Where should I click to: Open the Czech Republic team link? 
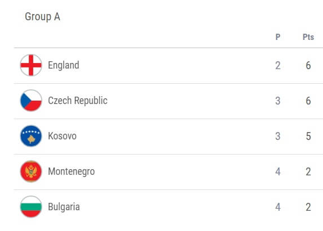click(78, 101)
